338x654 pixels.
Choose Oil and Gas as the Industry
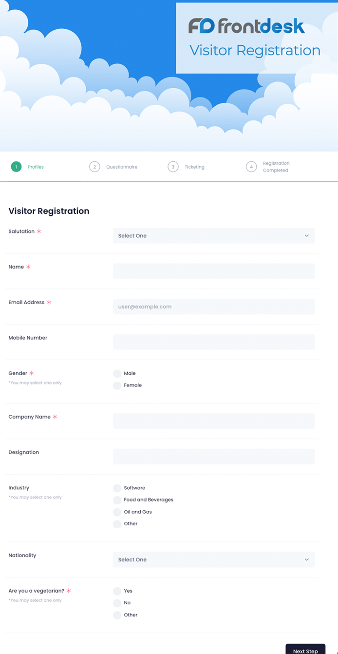coord(117,512)
